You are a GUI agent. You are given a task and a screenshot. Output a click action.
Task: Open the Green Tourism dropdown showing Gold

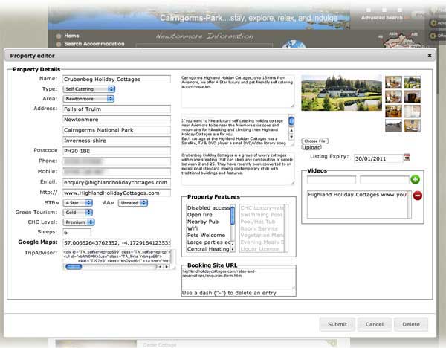click(77, 213)
